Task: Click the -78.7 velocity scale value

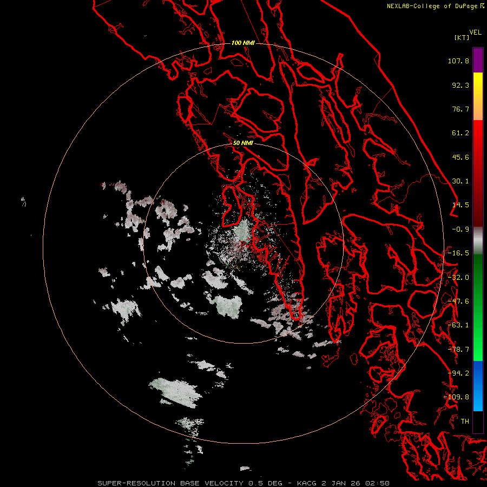Action: coord(458,350)
